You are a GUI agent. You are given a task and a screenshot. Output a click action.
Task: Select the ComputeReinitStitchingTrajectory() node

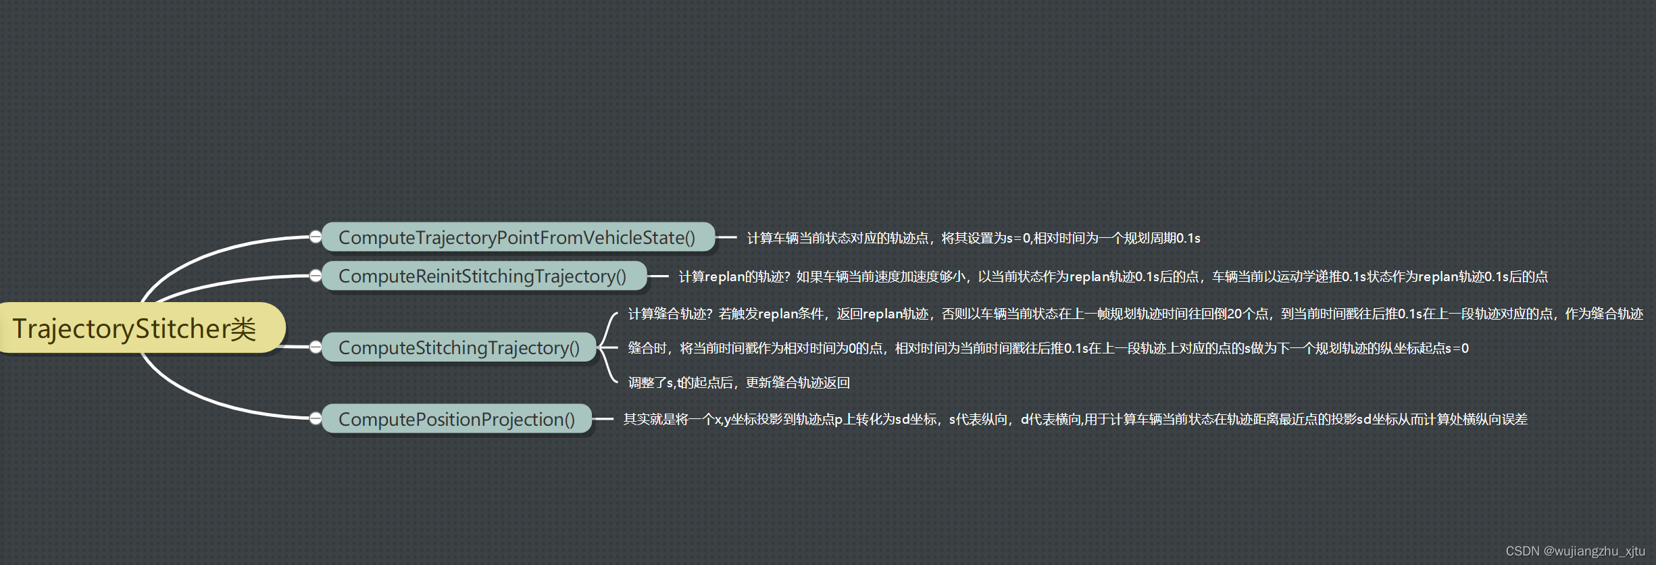(x=484, y=276)
